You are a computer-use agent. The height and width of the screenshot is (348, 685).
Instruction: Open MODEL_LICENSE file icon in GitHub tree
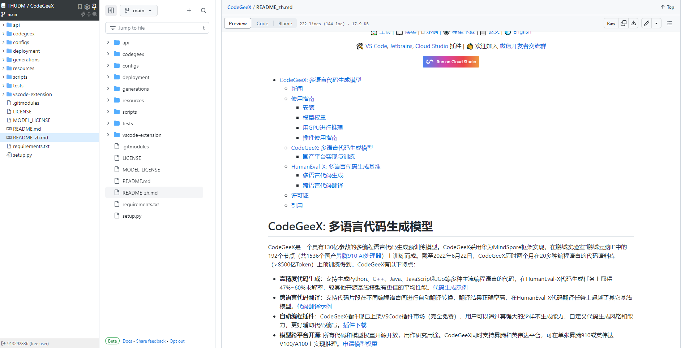117,169
